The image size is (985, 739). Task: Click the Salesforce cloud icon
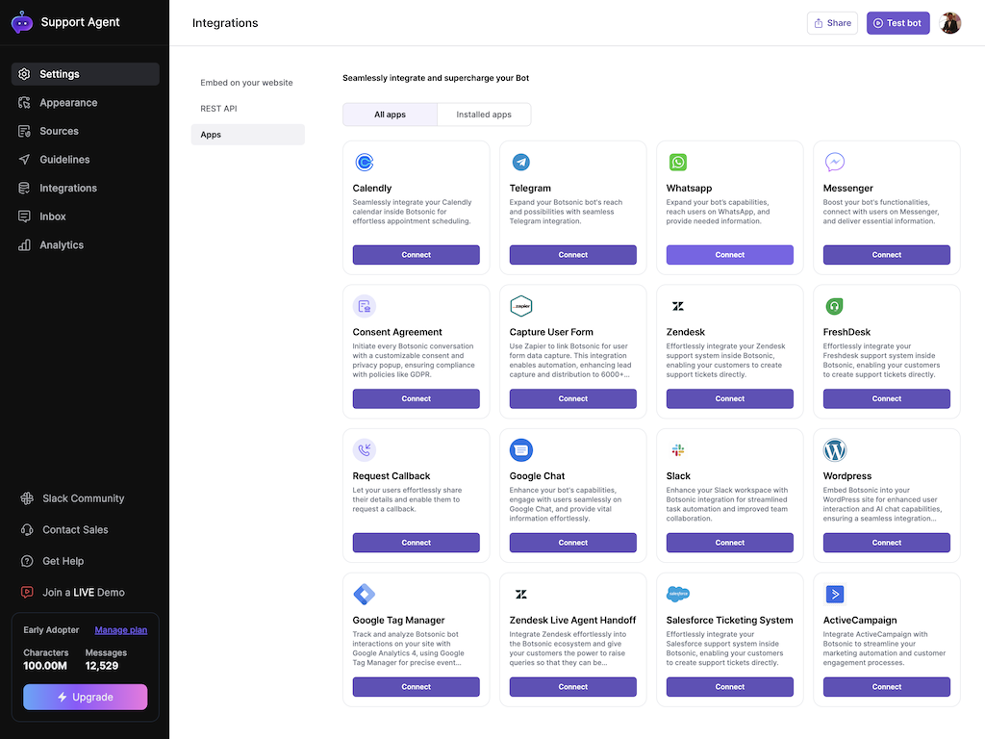[x=678, y=594]
